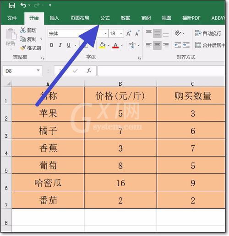Viewport: 229px width, 236px height.
Task: Click the 复制 copy button
Action: click(x=28, y=39)
